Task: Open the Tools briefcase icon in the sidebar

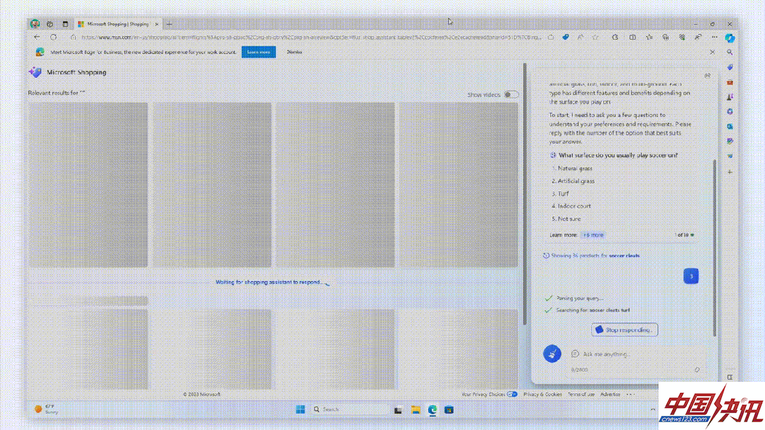Action: point(730,82)
